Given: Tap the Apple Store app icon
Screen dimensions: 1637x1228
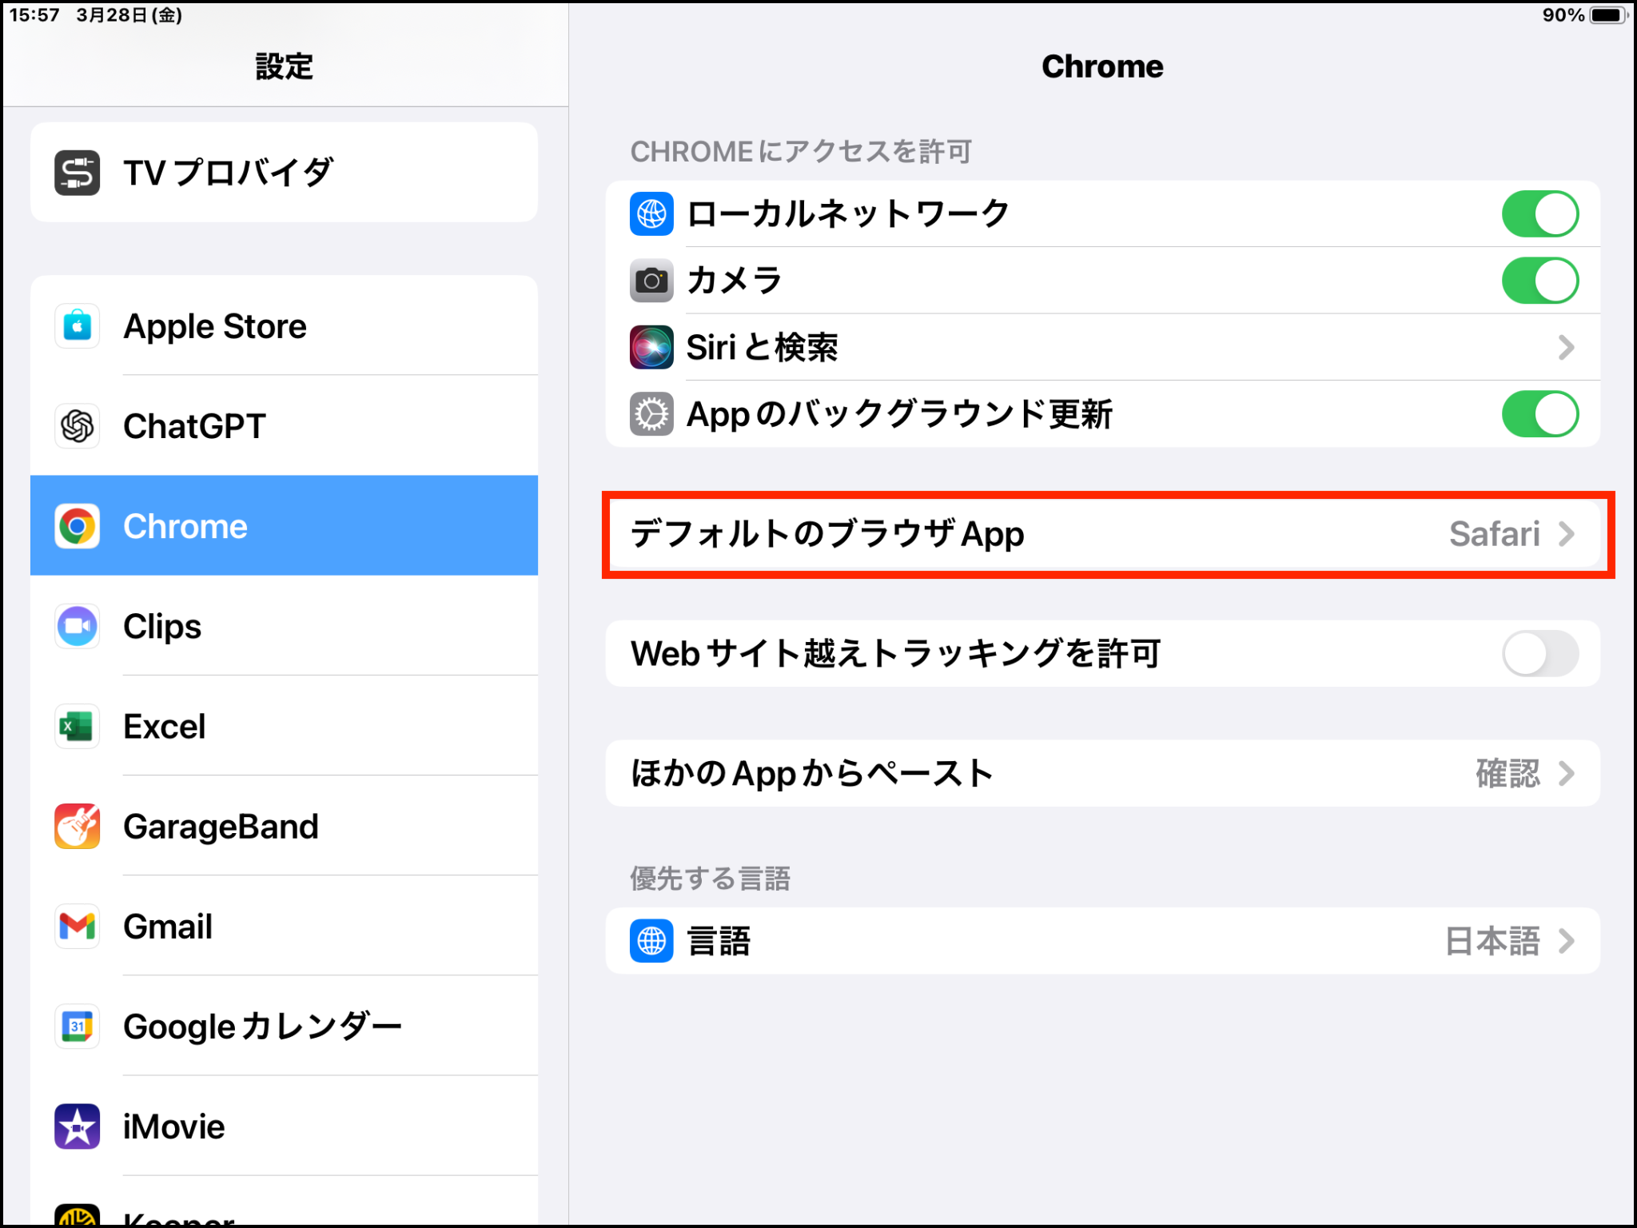Looking at the screenshot, I should click(x=77, y=326).
